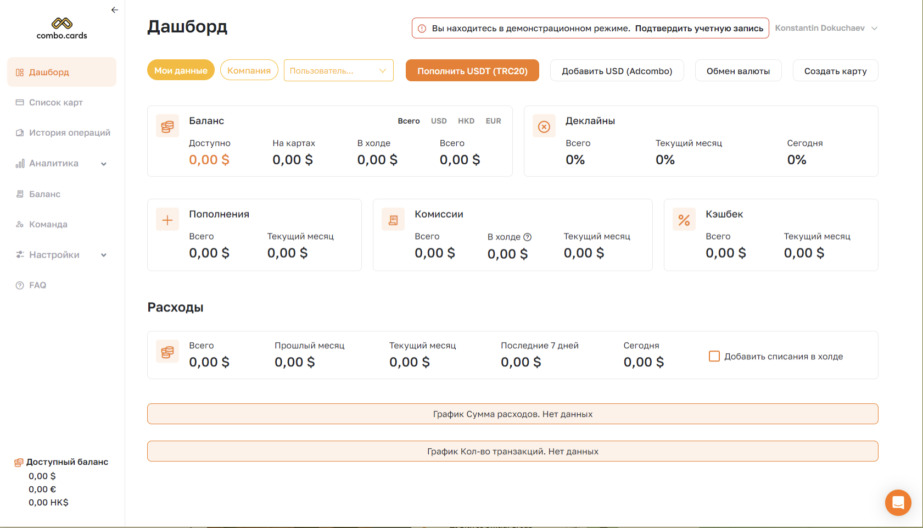
Task: Show help for В холде commission
Action: click(x=528, y=237)
